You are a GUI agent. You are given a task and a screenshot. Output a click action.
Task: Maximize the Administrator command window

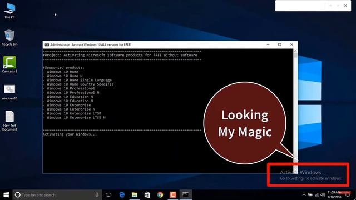click(280, 44)
